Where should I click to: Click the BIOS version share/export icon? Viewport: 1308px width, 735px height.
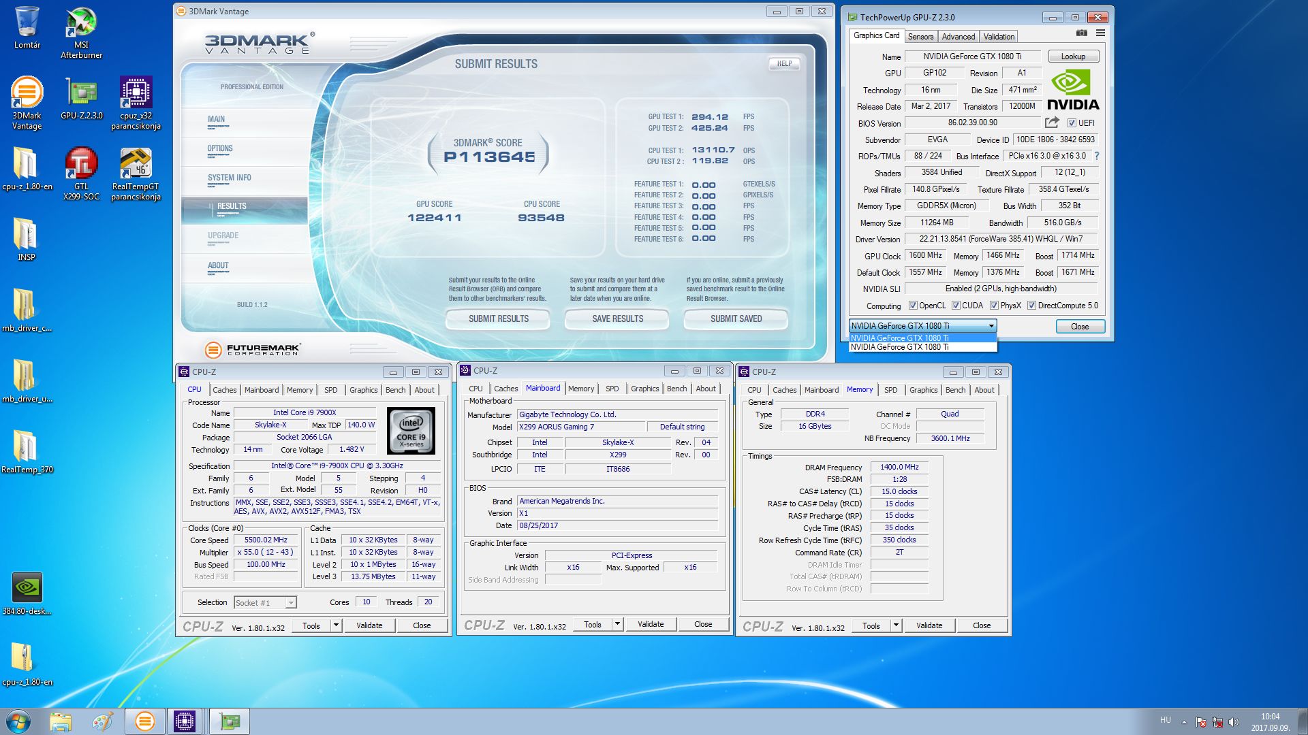pyautogui.click(x=1052, y=122)
